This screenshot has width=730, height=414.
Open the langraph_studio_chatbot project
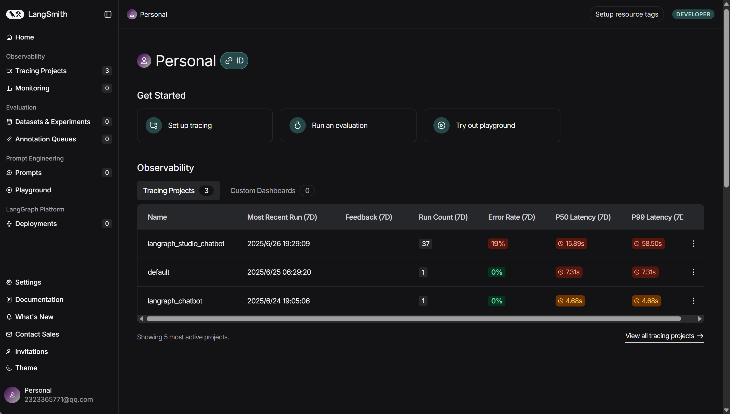click(186, 244)
